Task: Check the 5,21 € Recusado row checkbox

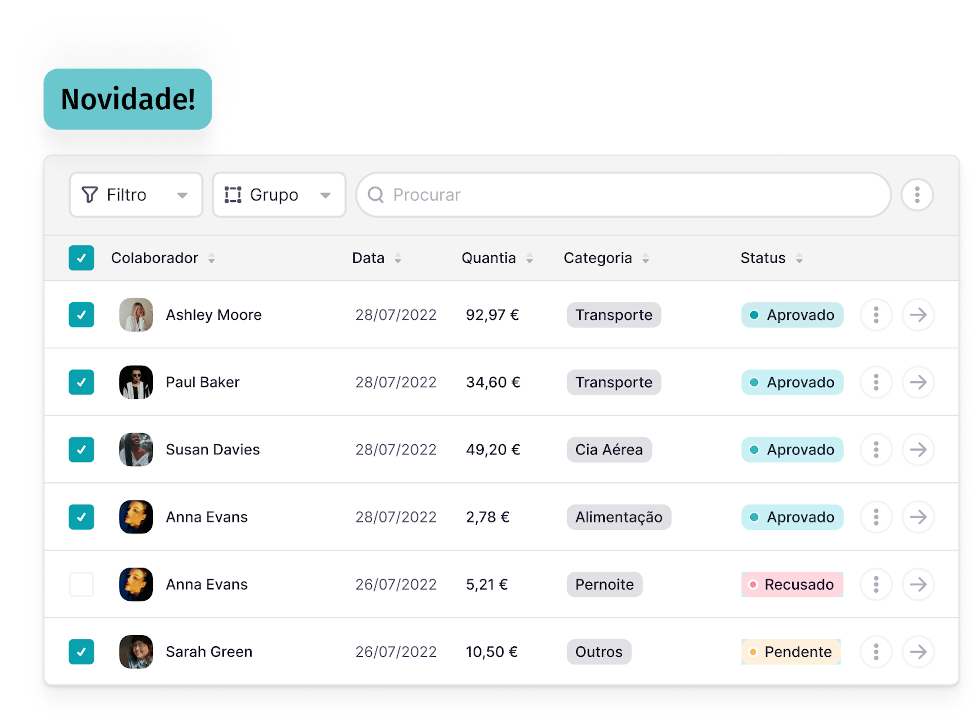Action: coord(81,584)
